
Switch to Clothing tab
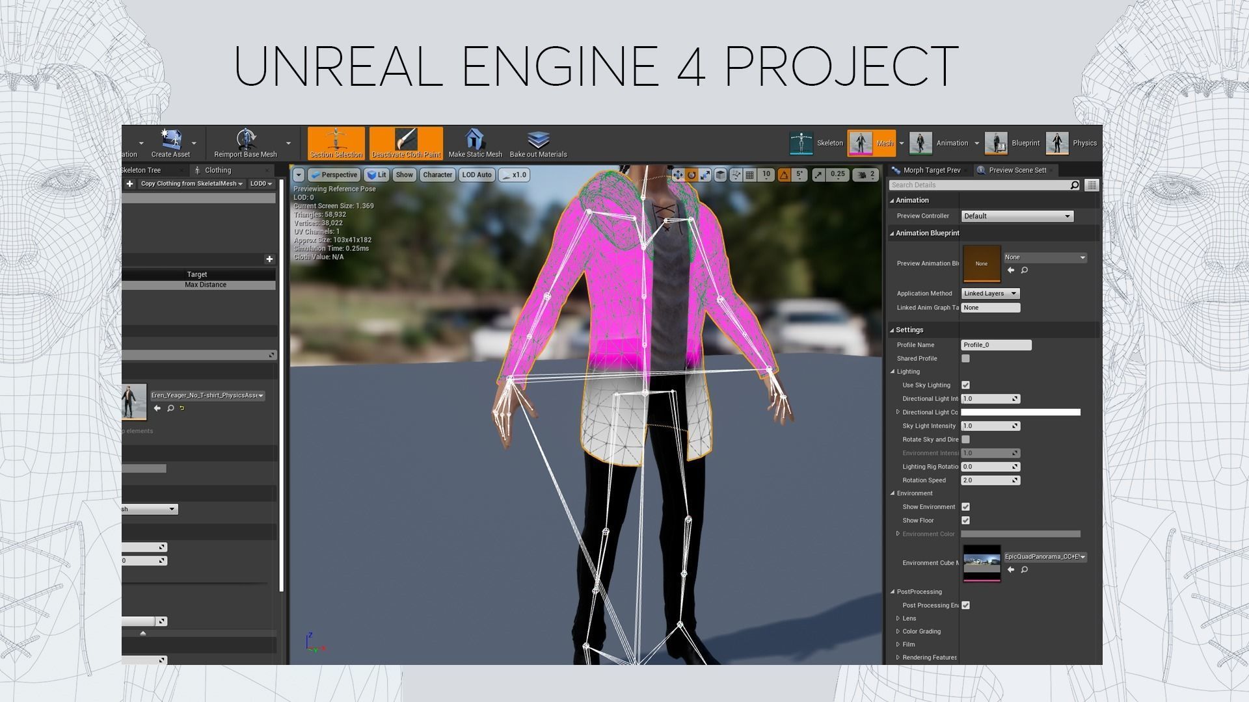pos(218,170)
